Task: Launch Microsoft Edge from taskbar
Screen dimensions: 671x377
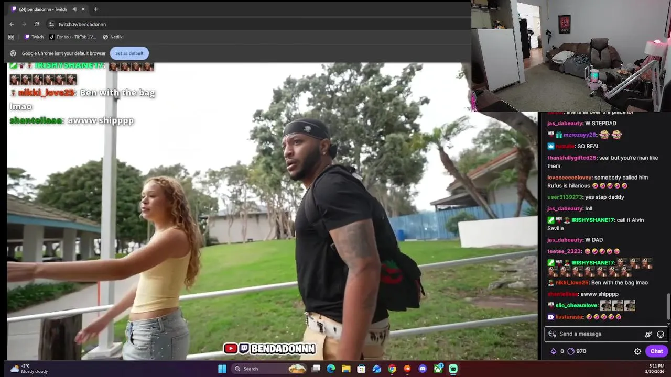Action: [x=331, y=369]
